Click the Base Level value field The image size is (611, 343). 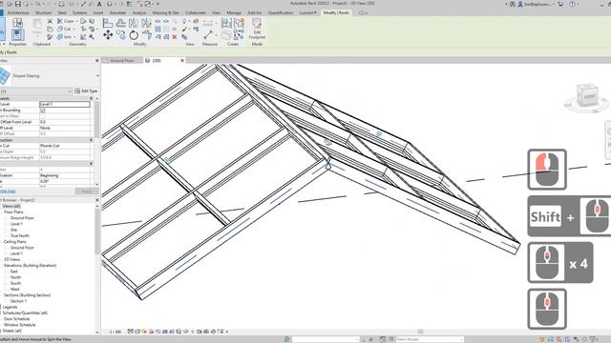click(x=65, y=104)
